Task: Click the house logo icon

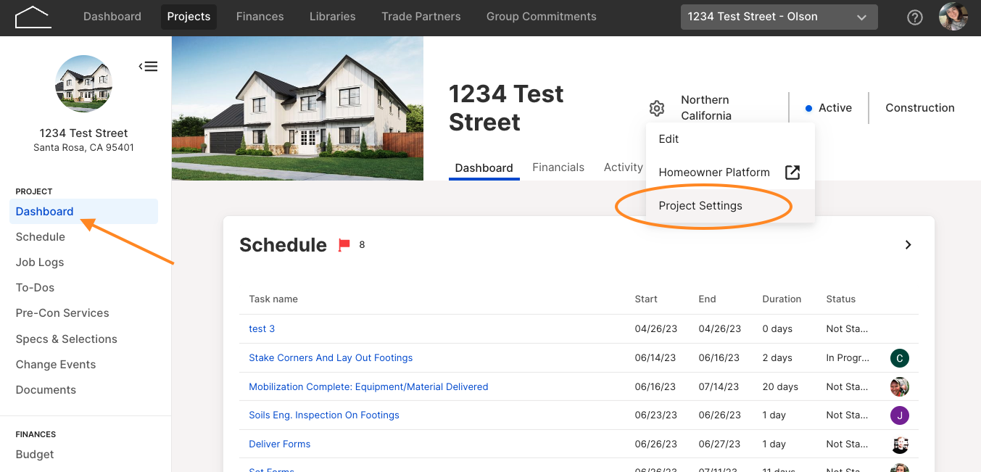Action: coord(33,17)
